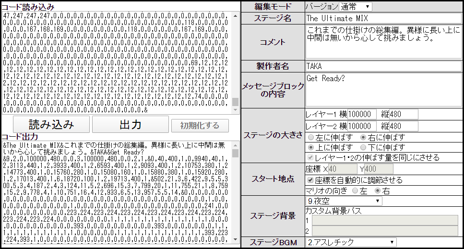Image resolution: width=464 pixels, height=249 pixels.
Task: Open the ステージ背景 dropdown showing 9.夜空
Action: point(344,201)
